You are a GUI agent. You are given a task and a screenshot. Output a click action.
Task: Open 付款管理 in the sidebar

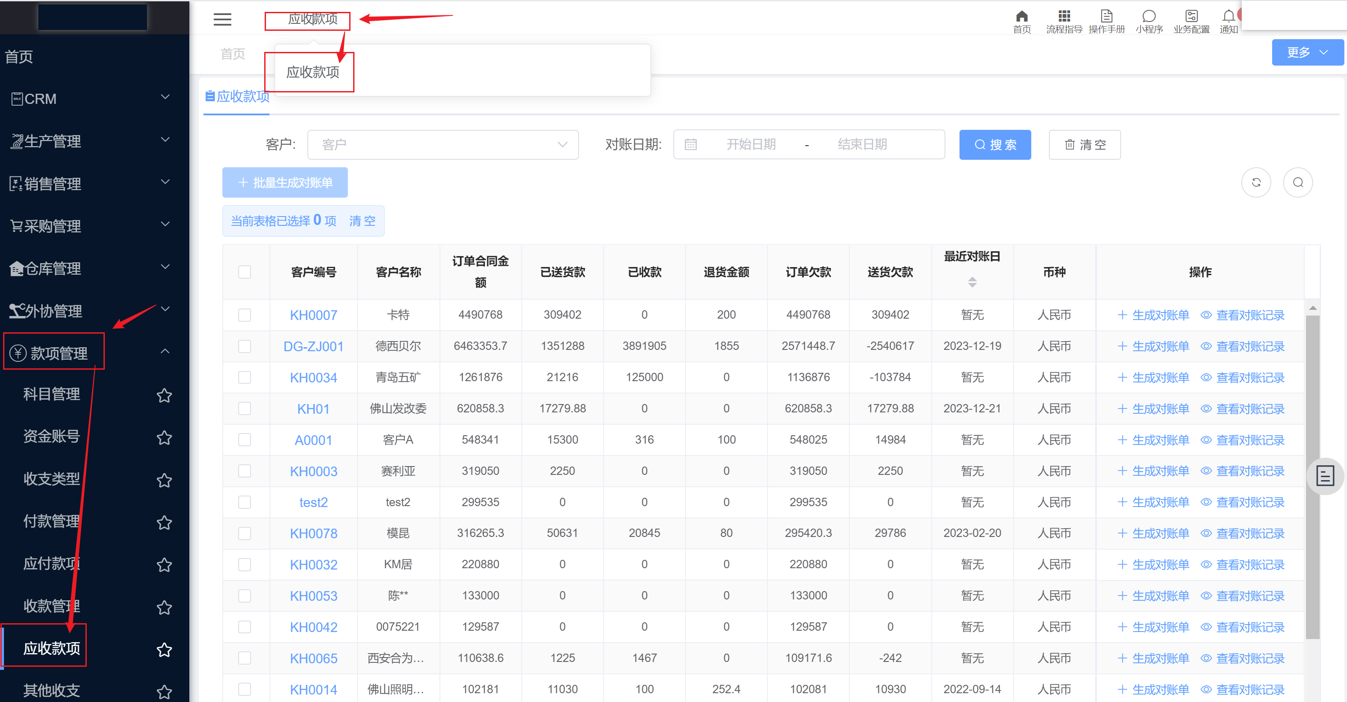tap(51, 521)
